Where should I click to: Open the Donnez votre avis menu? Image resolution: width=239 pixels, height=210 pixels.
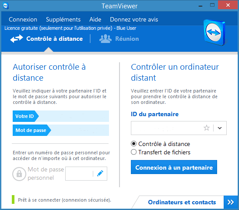tap(134, 19)
